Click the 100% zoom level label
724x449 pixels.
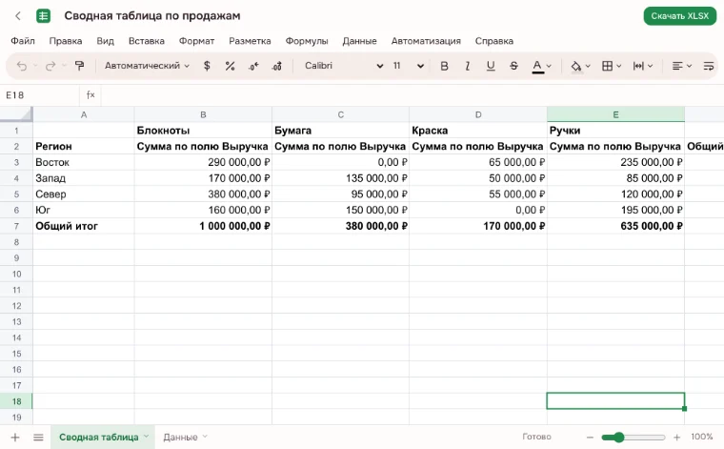pyautogui.click(x=702, y=437)
